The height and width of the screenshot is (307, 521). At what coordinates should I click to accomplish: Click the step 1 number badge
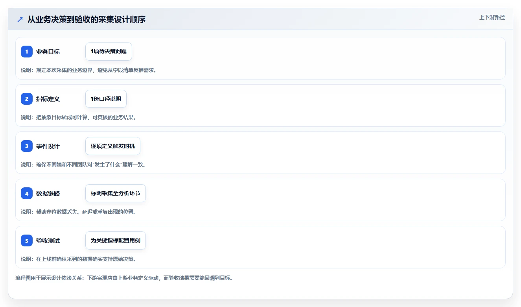[27, 52]
